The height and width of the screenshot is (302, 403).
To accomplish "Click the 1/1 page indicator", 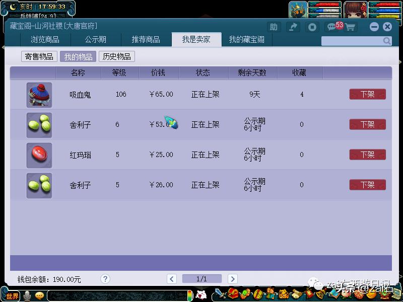I will click(x=202, y=279).
